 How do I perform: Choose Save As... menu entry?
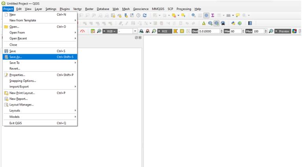click(40, 57)
